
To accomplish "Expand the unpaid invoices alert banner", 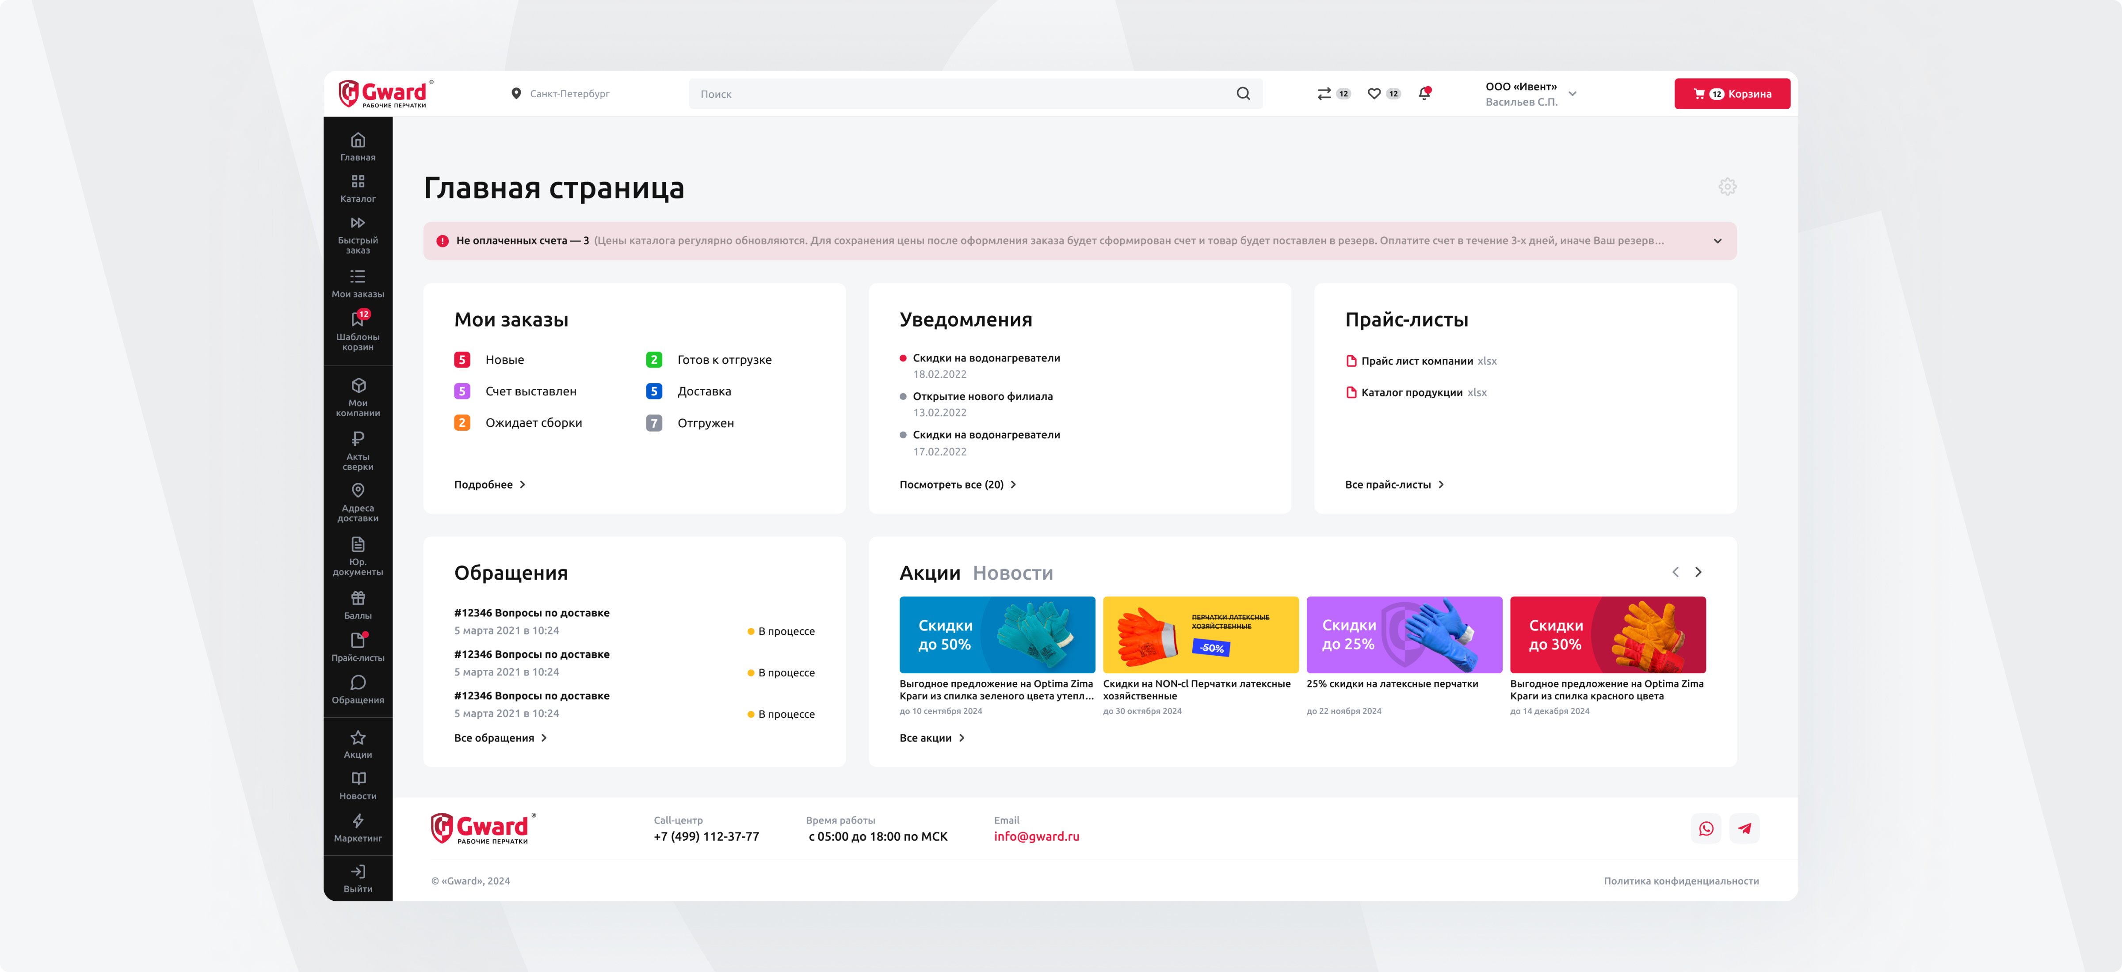I will tap(1717, 241).
